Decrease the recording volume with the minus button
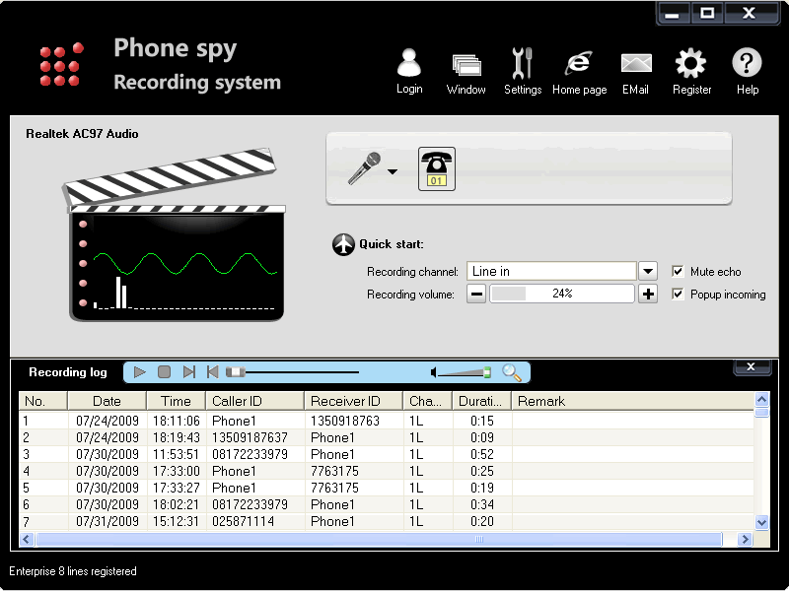The height and width of the screenshot is (591, 789). click(475, 294)
